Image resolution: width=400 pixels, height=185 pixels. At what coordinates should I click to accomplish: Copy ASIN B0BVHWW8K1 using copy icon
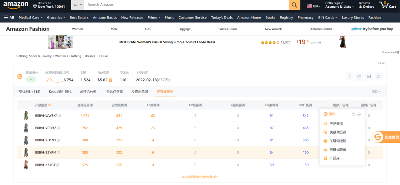pos(60,116)
